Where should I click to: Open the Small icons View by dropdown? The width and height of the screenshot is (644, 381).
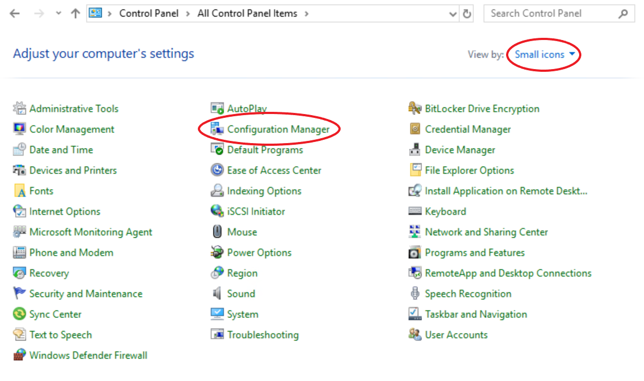pyautogui.click(x=545, y=54)
